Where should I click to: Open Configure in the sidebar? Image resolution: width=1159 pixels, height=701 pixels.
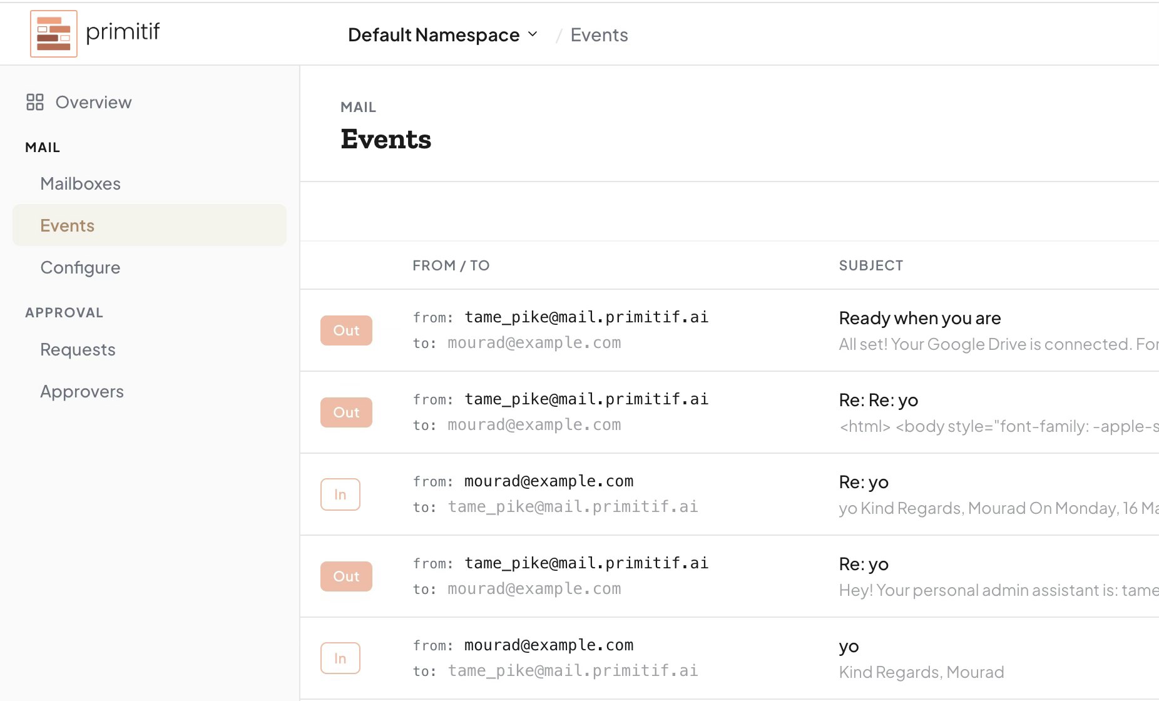[x=80, y=268]
